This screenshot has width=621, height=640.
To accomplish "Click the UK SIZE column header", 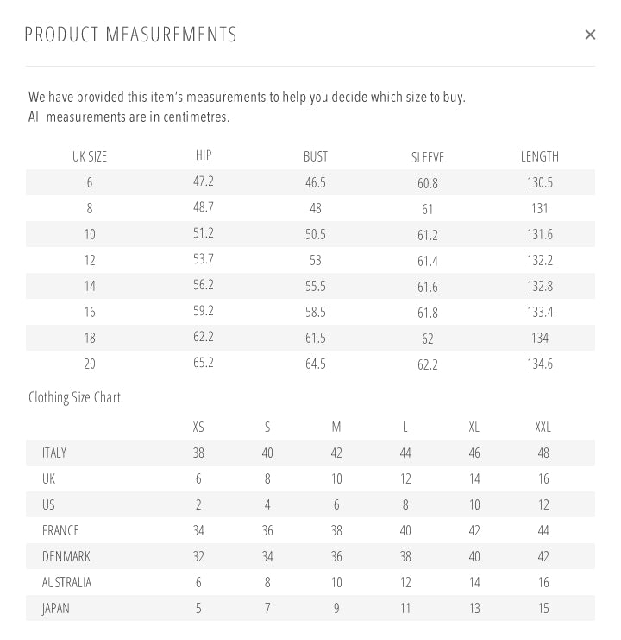I will 90,157.
